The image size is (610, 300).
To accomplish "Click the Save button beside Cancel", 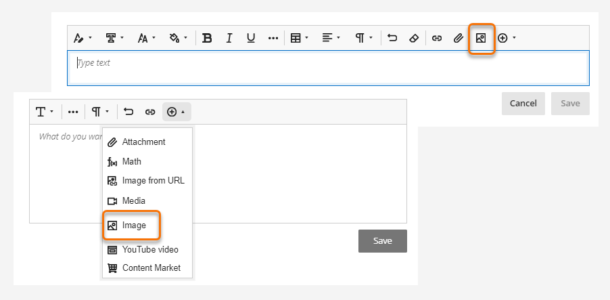I will tap(570, 104).
